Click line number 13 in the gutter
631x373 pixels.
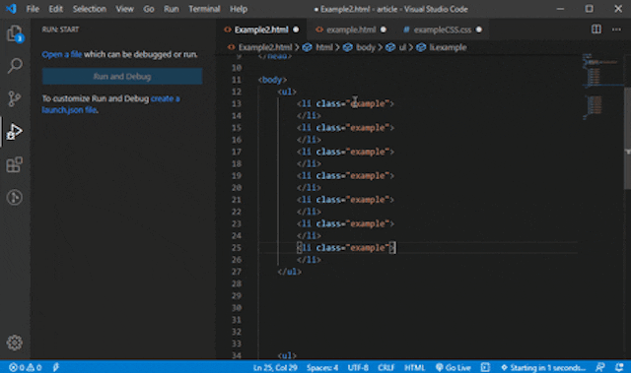[237, 103]
